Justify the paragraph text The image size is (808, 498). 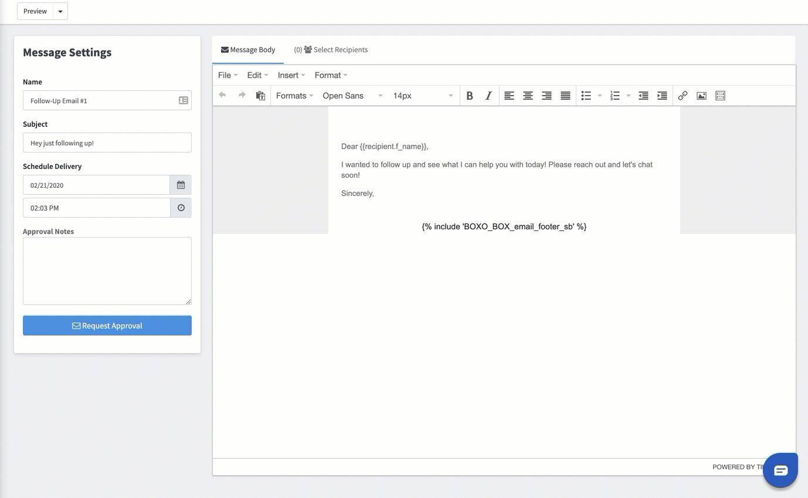tap(565, 95)
